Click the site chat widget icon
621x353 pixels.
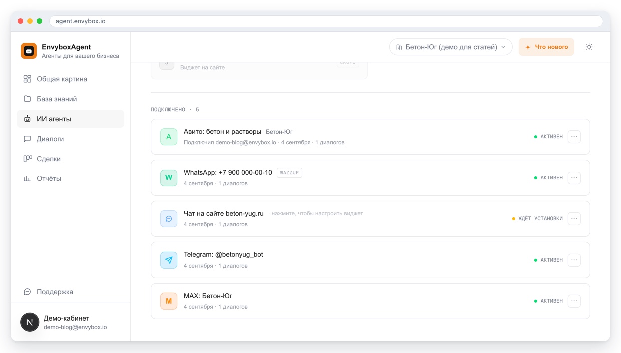(x=169, y=219)
